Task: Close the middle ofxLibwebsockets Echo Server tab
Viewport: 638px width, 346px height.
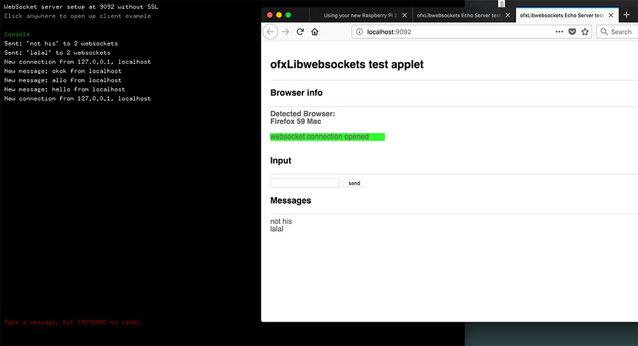Action: coord(508,15)
